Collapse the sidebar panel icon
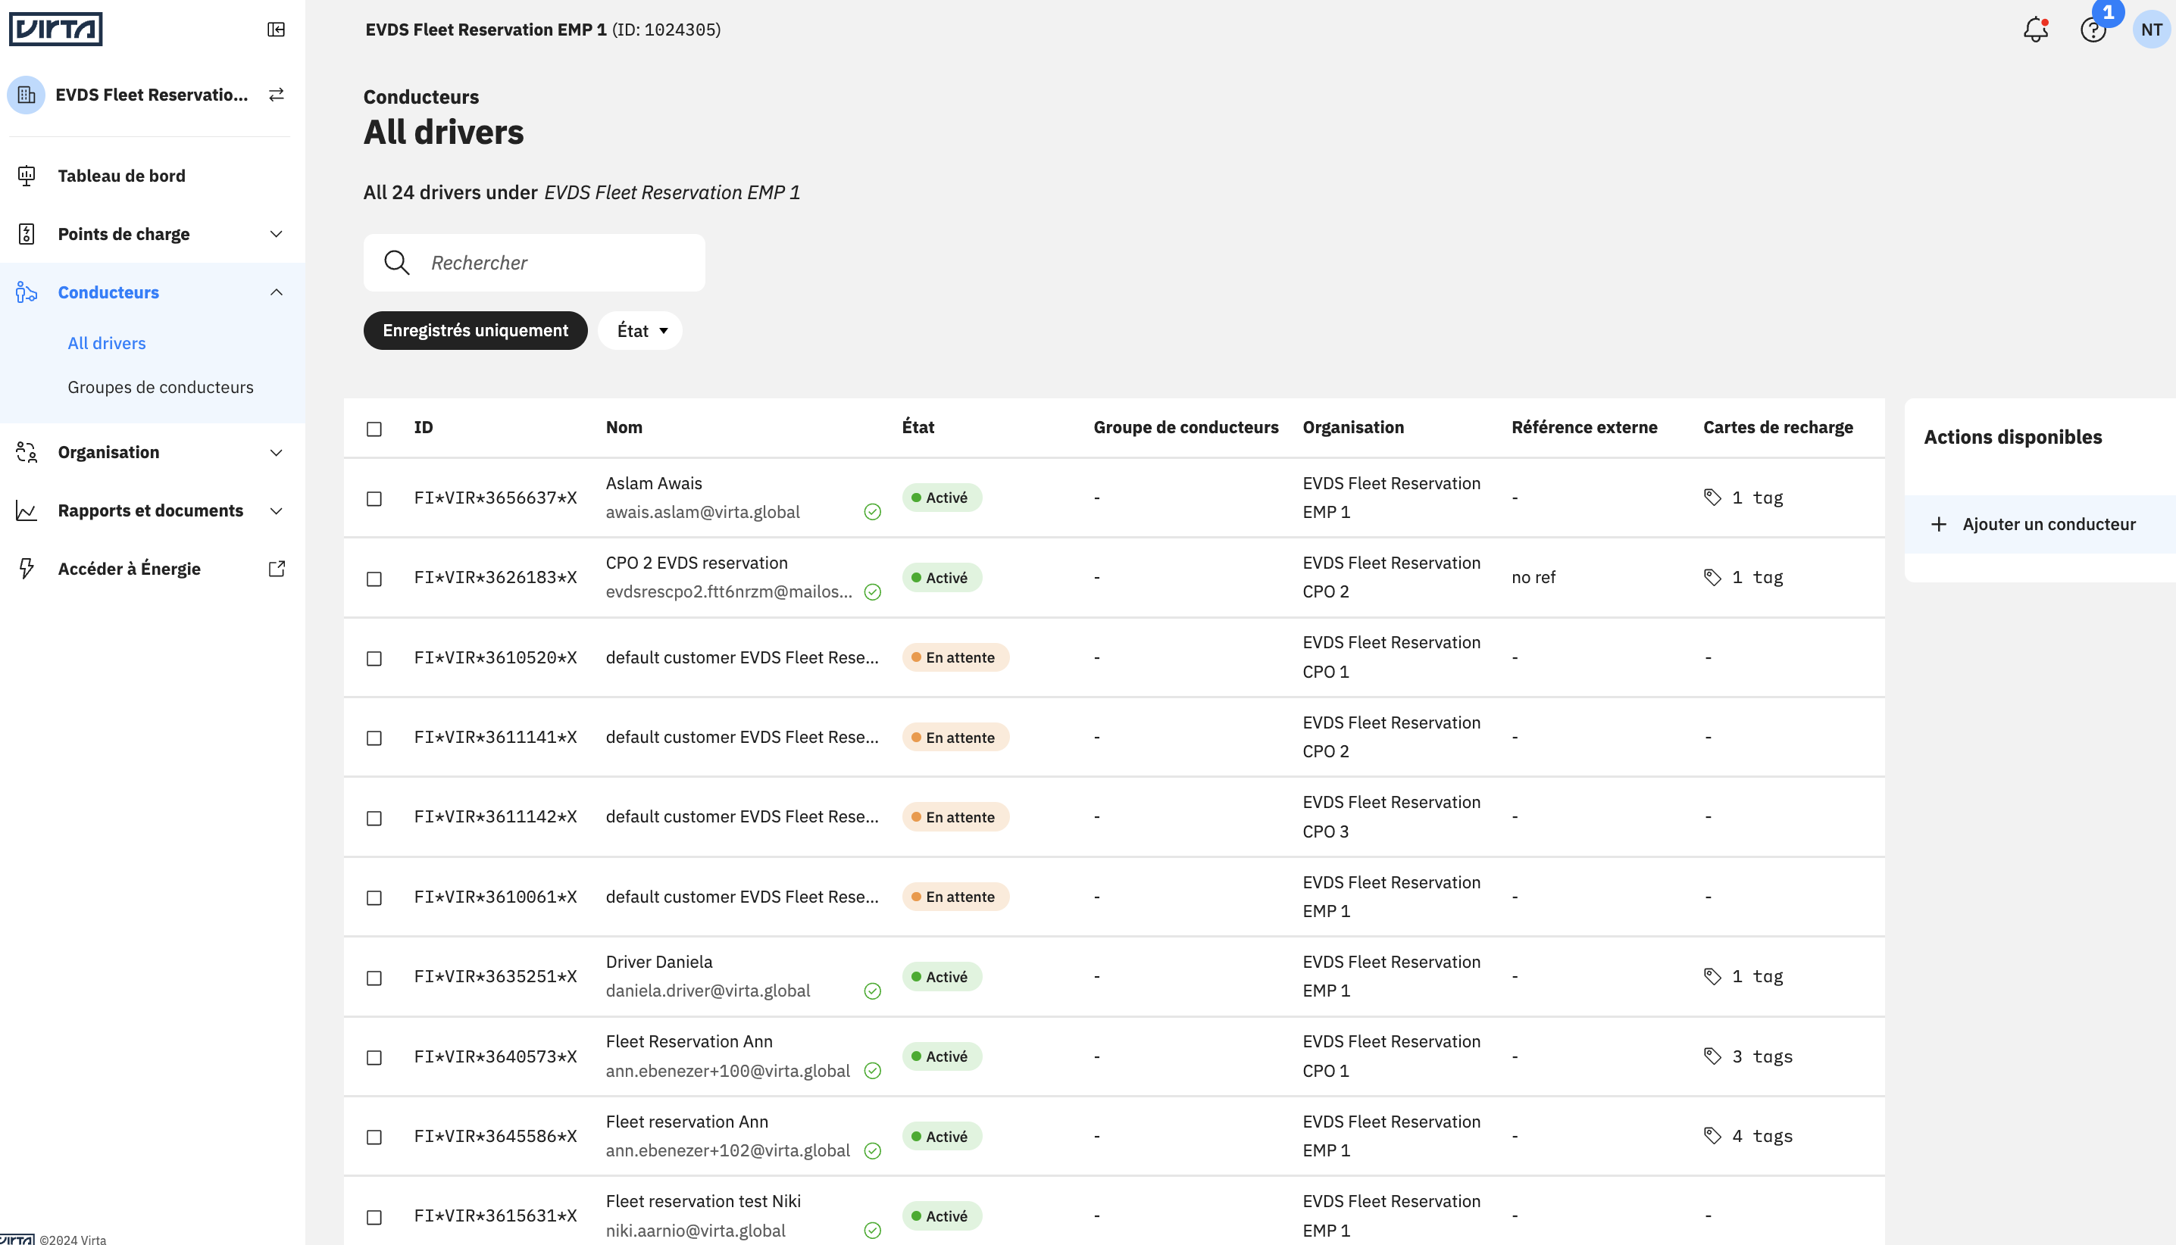This screenshot has width=2176, height=1245. [276, 30]
